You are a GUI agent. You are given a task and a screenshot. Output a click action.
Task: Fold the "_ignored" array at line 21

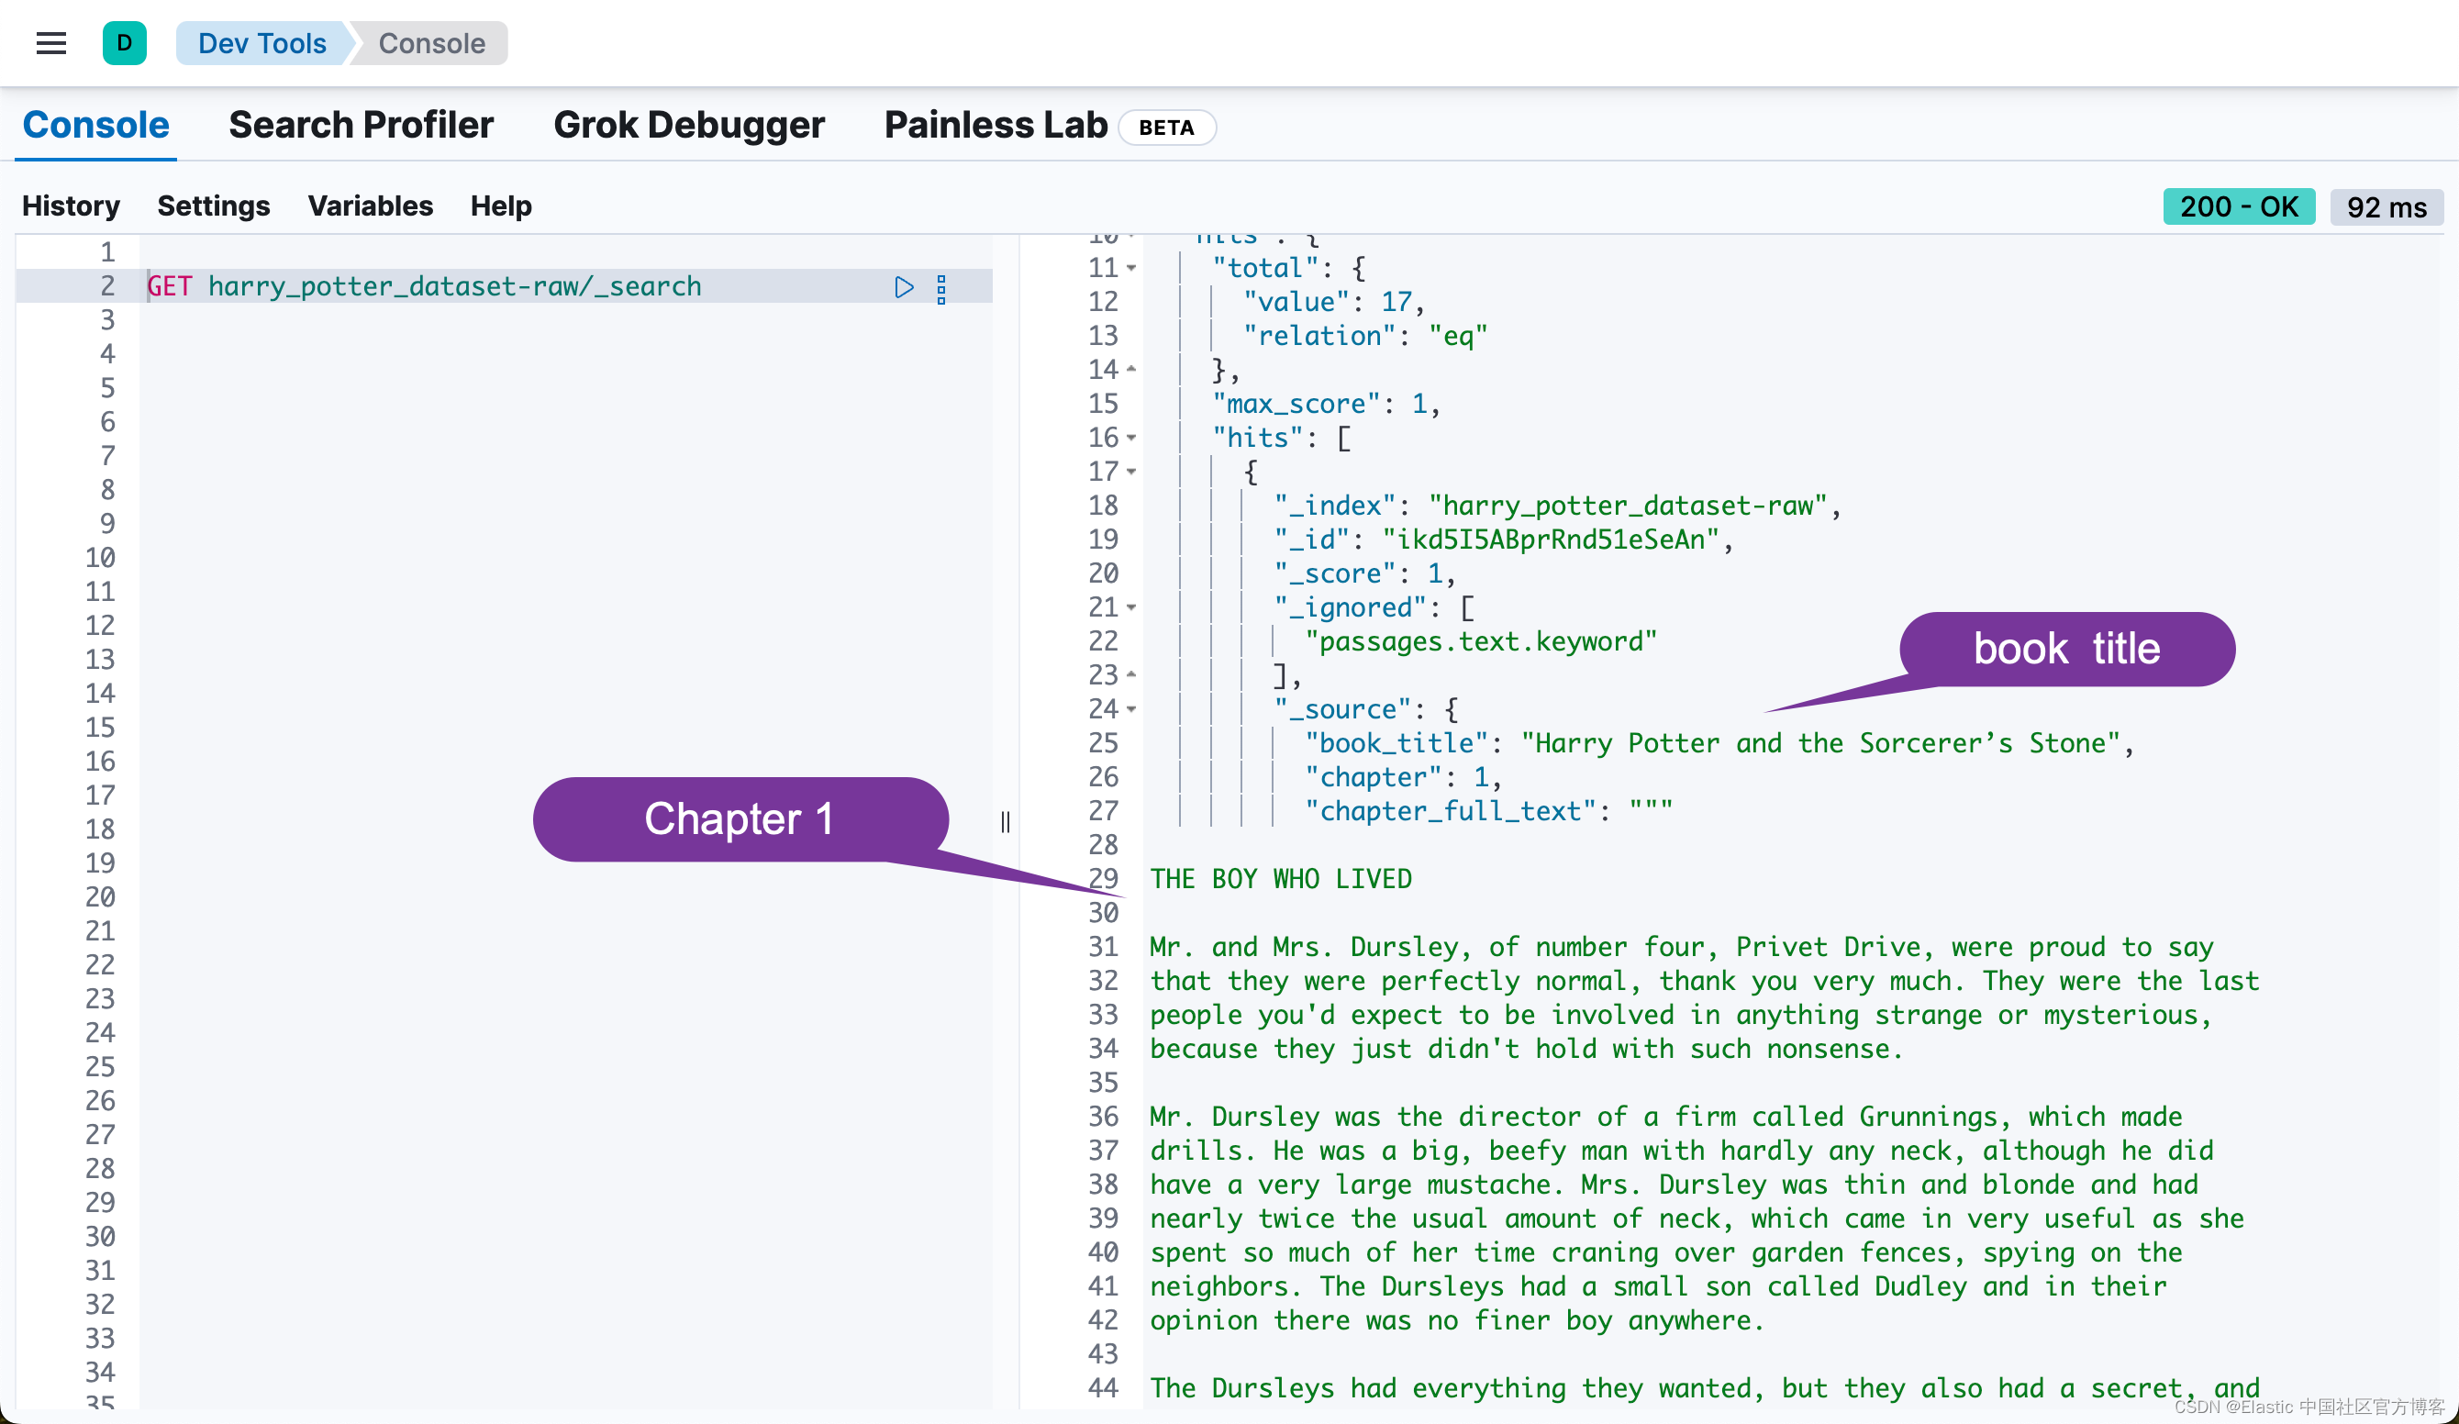pos(1131,607)
